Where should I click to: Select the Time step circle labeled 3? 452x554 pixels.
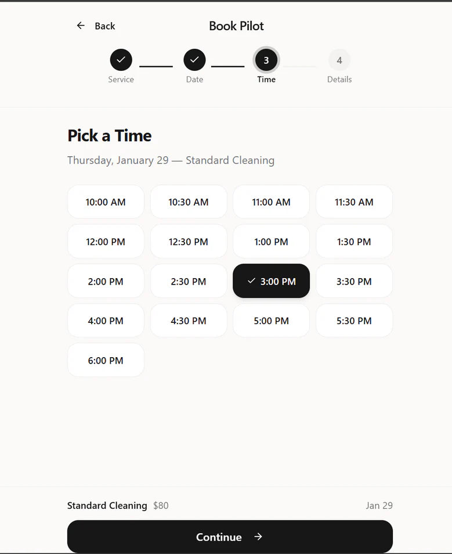tap(266, 59)
